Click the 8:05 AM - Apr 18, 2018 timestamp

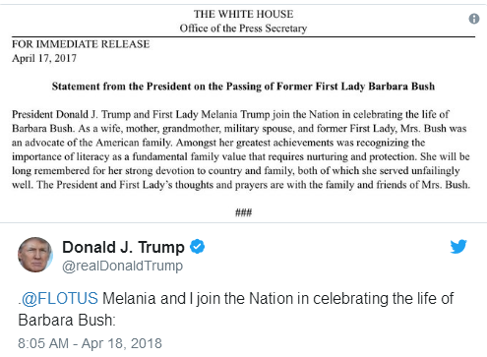coord(90,343)
